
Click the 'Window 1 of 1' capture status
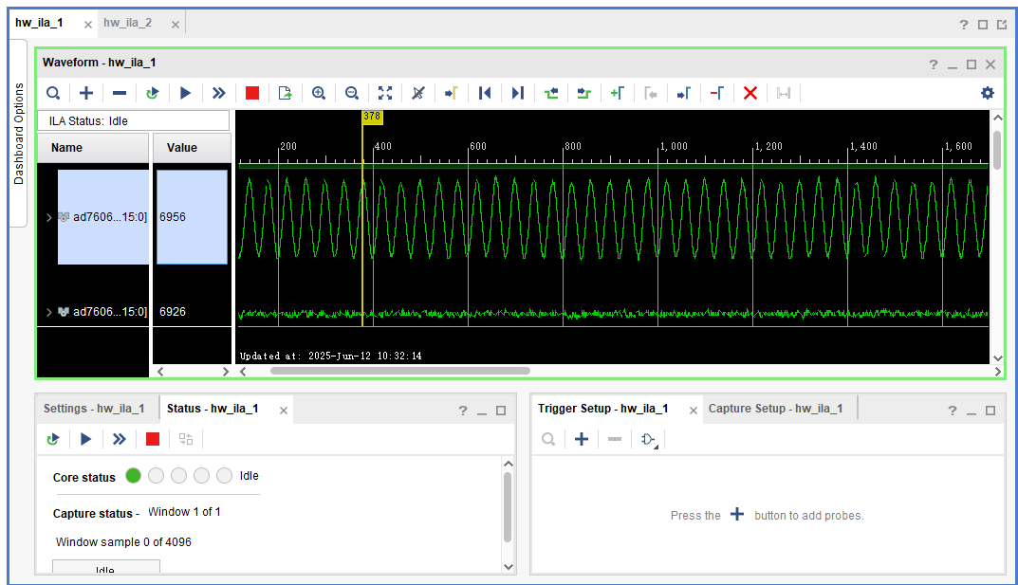(x=184, y=512)
